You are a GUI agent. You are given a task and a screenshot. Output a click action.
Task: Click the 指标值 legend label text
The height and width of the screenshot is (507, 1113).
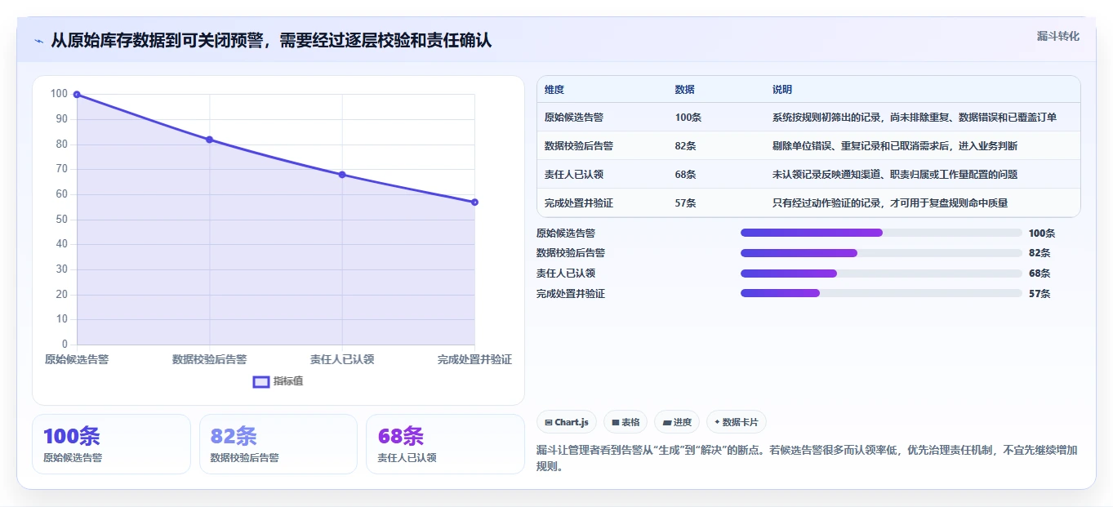288,381
